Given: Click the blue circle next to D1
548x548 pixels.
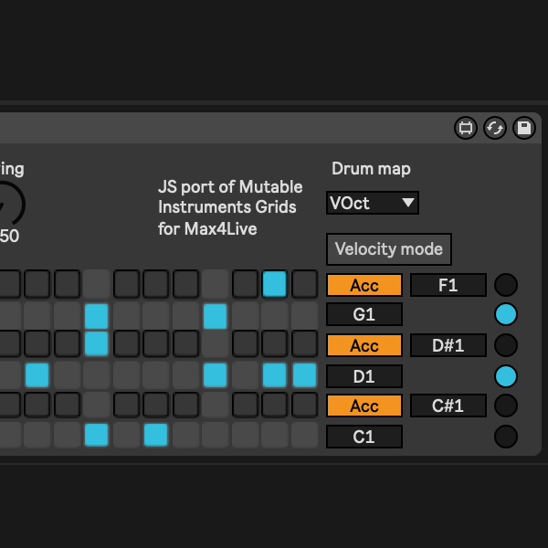Looking at the screenshot, I should coord(506,375).
